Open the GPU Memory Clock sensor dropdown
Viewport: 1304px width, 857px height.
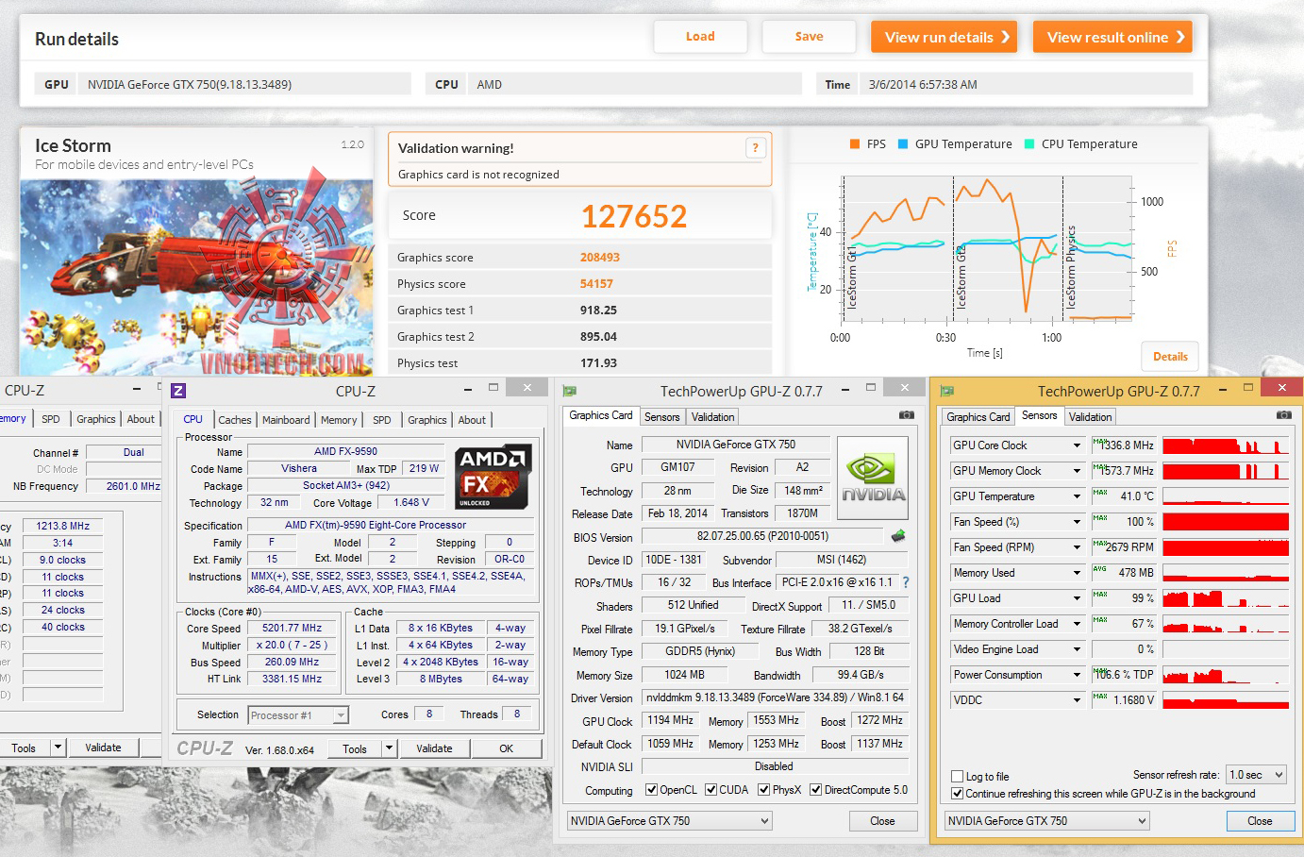tap(1077, 471)
